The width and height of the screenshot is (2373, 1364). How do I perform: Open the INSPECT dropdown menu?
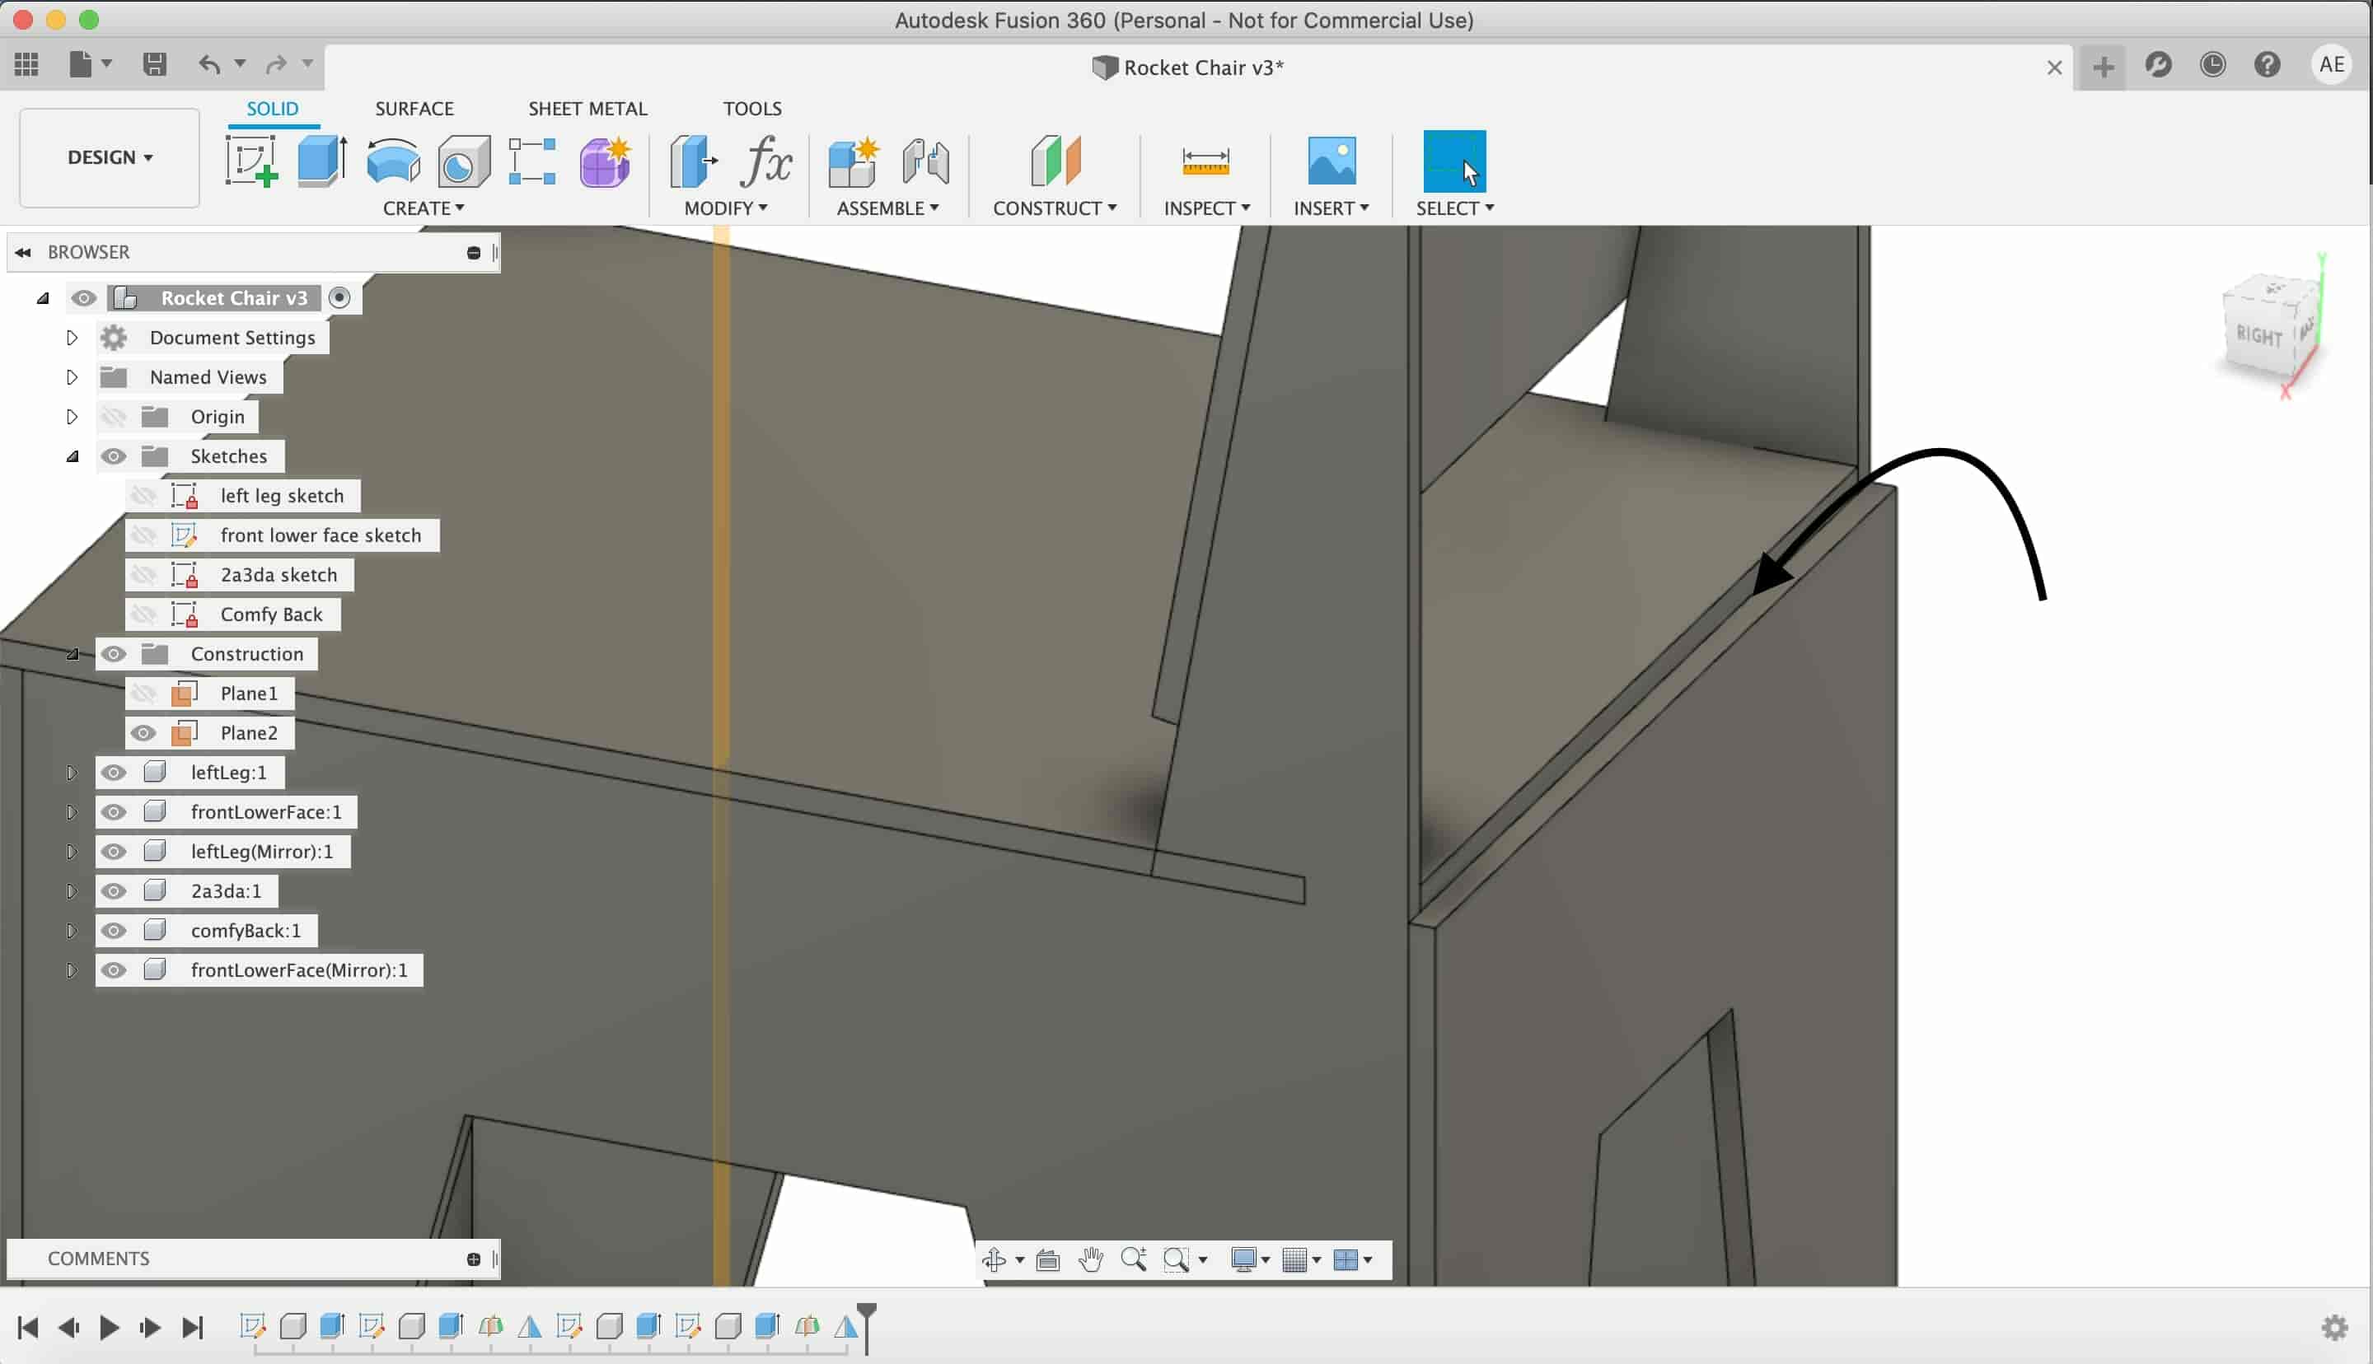[1206, 208]
